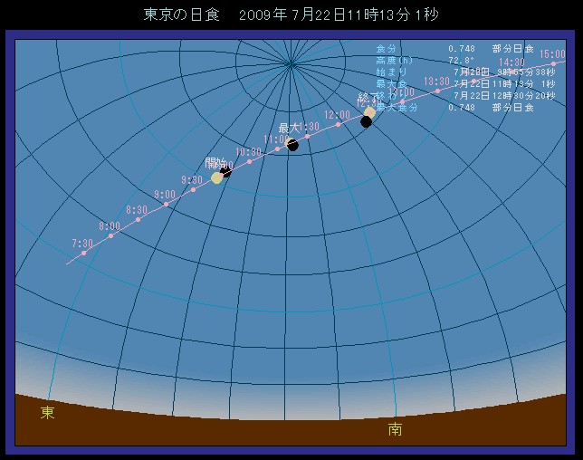Click the East (東) direction label
This screenshot has width=583, height=460.
[47, 413]
